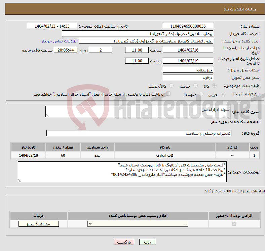Click the announcement date field 1404/02/13 - 14:33

click(x=52, y=26)
